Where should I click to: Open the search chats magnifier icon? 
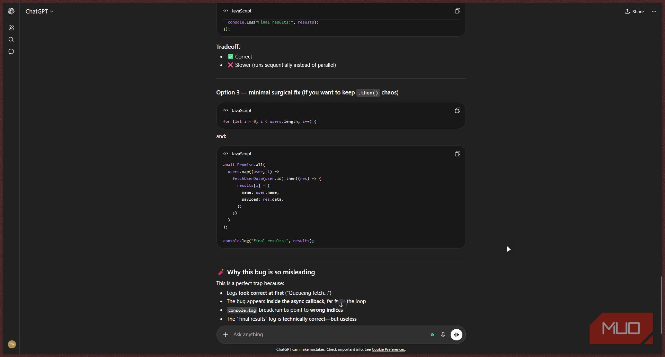point(11,39)
